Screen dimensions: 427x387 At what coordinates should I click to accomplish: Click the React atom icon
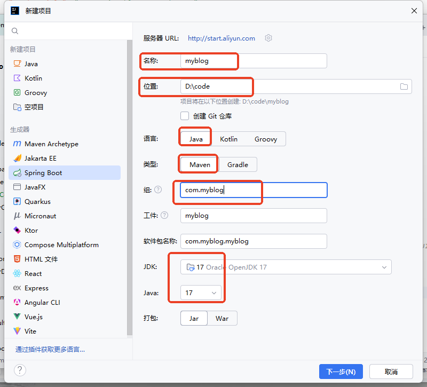[x=17, y=273]
